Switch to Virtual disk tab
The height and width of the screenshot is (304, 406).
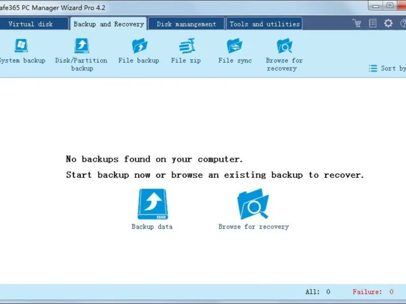[34, 24]
